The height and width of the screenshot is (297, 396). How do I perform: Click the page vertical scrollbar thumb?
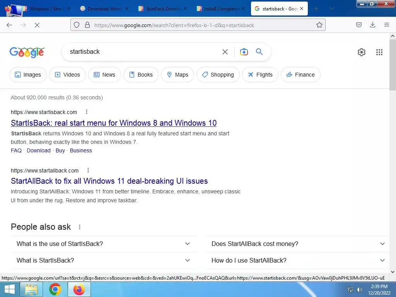[x=393, y=65]
